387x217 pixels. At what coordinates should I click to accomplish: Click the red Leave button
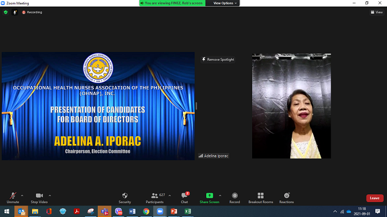tap(375, 198)
